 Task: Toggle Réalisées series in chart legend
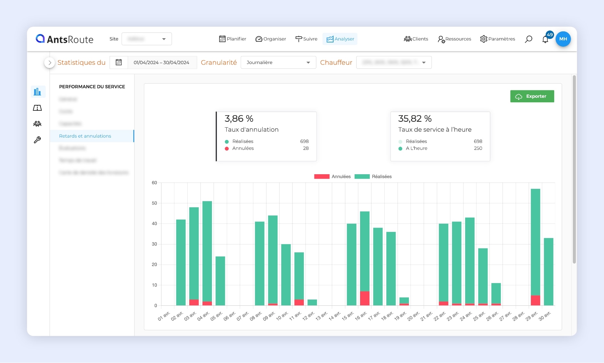coord(373,176)
